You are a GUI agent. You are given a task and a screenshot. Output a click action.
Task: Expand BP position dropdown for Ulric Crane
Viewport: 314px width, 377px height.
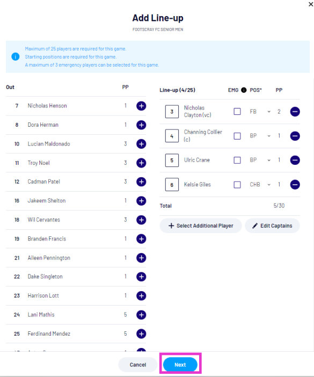(260, 160)
